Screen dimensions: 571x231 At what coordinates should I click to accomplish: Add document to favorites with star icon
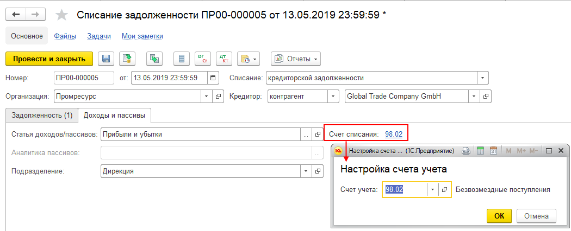[61, 15]
